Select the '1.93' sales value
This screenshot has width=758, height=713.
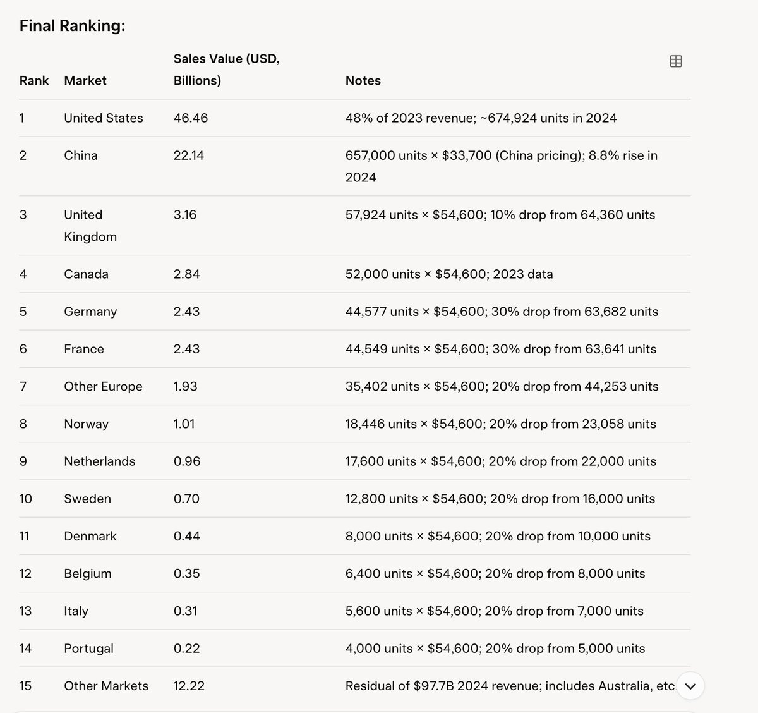186,386
